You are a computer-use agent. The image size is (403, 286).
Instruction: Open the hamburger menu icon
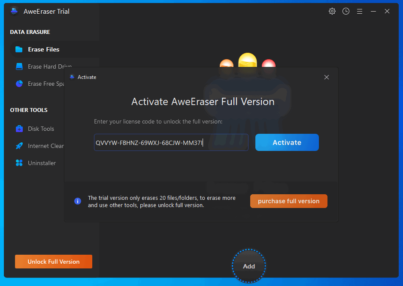click(x=360, y=11)
